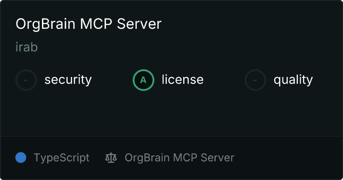Select the TypeScript language label

click(x=62, y=158)
